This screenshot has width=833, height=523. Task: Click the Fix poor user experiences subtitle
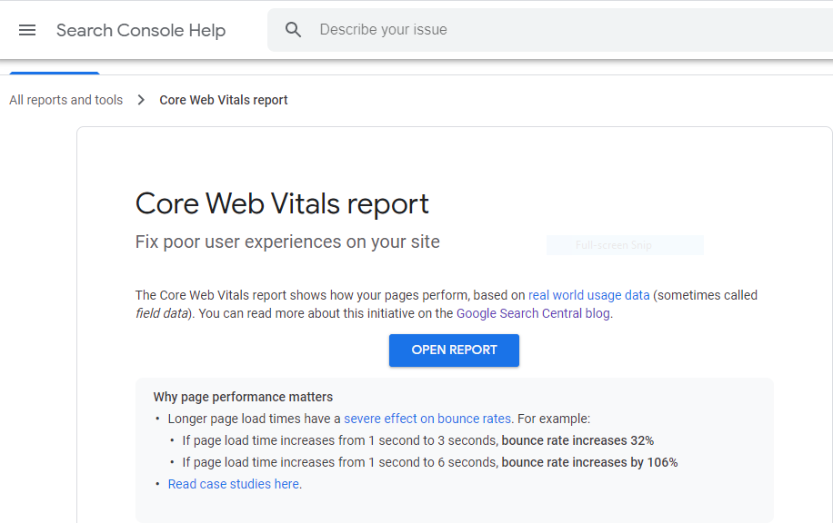(286, 242)
